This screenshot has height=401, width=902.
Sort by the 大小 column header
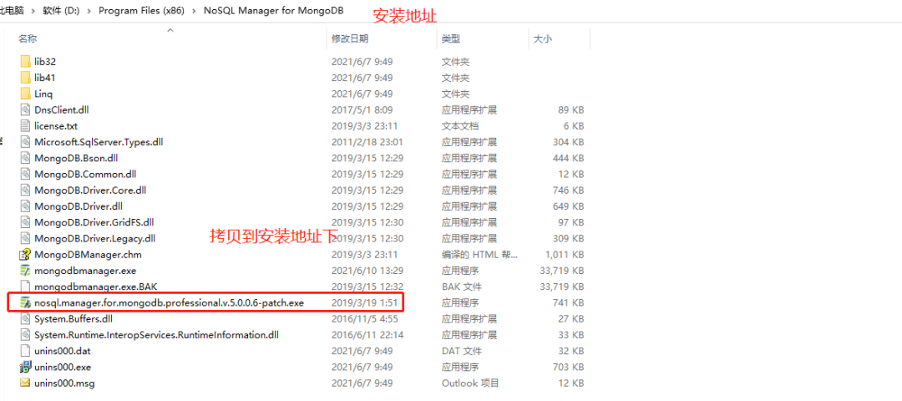(x=543, y=38)
